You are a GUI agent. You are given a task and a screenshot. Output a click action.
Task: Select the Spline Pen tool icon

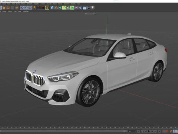tap(56, 8)
